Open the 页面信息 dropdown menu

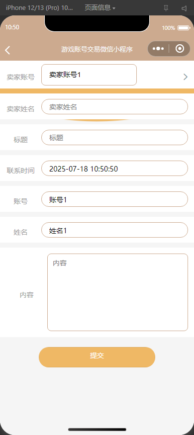(x=100, y=8)
